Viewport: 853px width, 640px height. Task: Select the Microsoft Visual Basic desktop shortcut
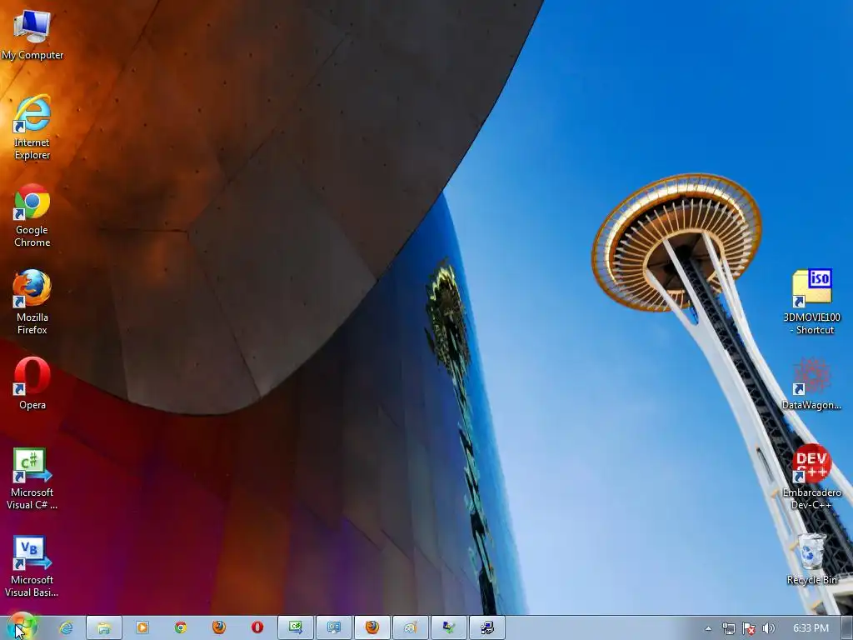[x=32, y=566]
